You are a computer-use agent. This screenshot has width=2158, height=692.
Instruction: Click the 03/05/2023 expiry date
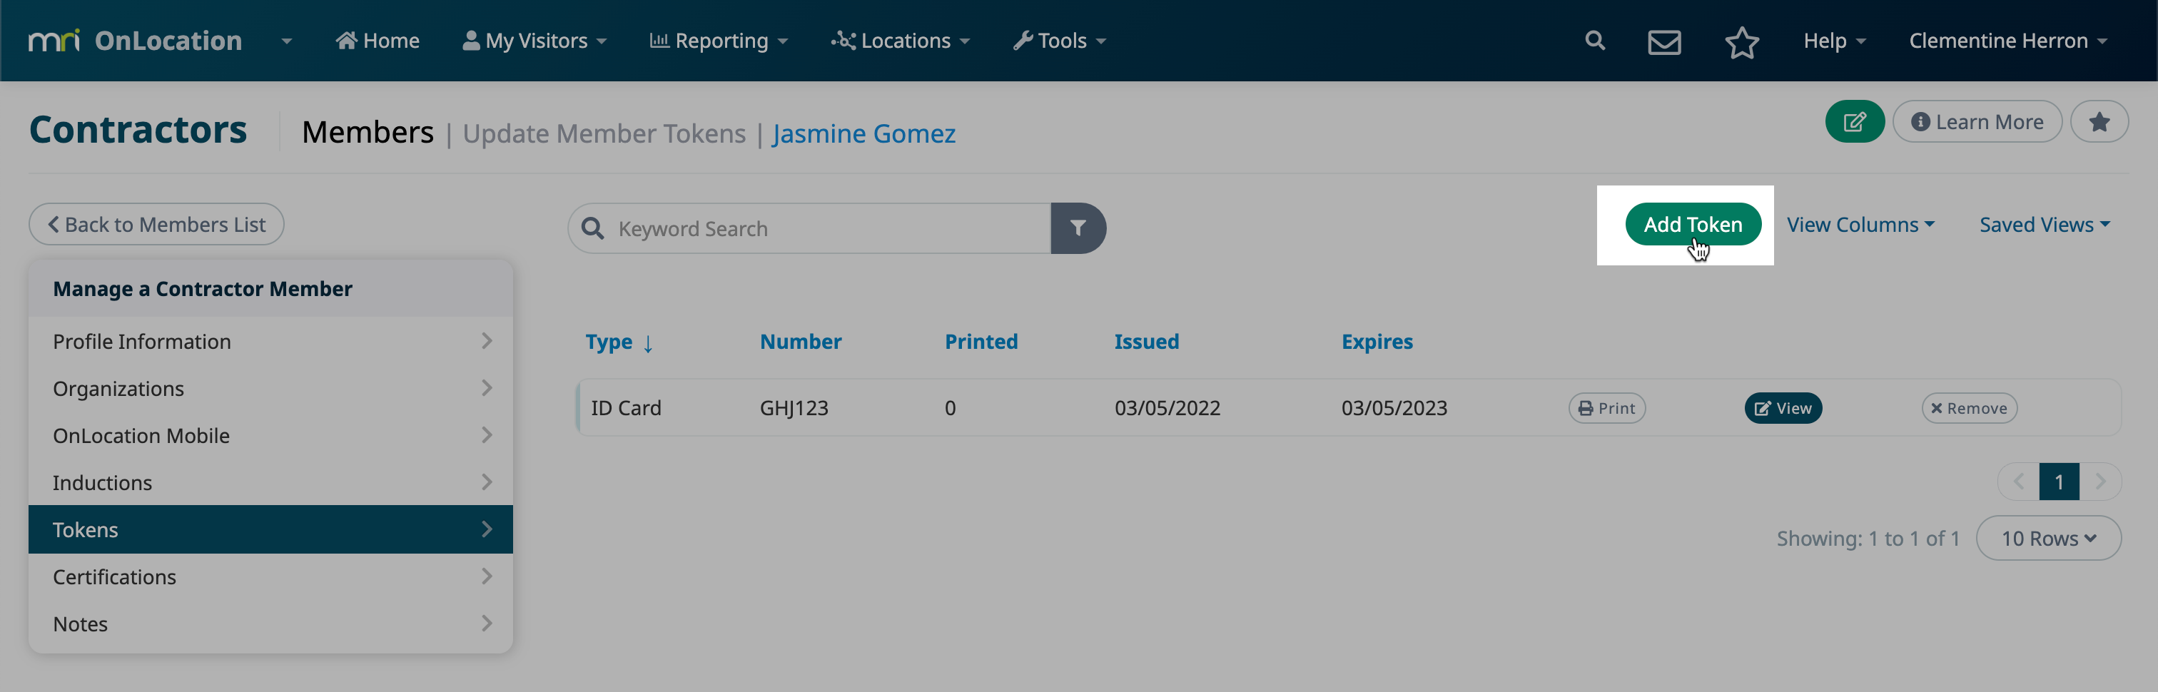point(1394,408)
